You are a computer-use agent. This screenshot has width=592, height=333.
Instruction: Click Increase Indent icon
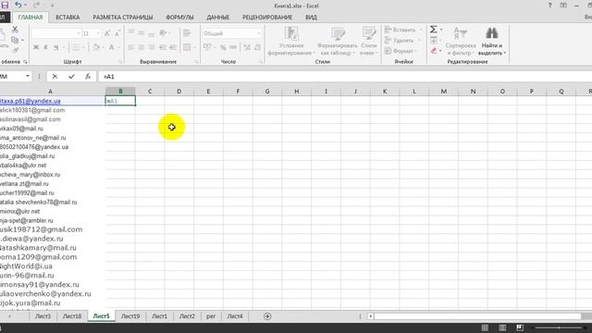click(x=173, y=47)
